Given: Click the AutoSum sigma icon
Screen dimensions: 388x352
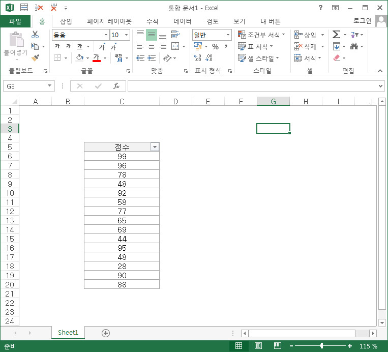Looking at the screenshot, I should (337, 35).
